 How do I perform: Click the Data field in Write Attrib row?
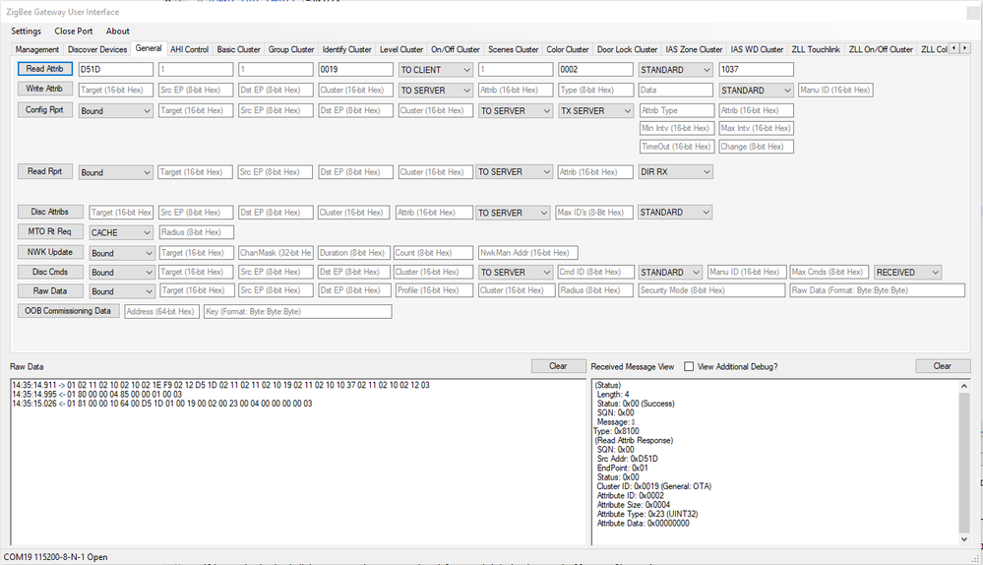(676, 91)
